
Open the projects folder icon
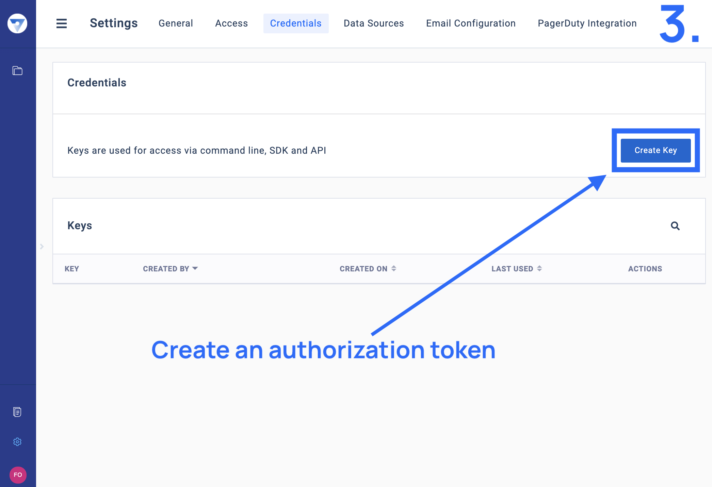coord(17,71)
